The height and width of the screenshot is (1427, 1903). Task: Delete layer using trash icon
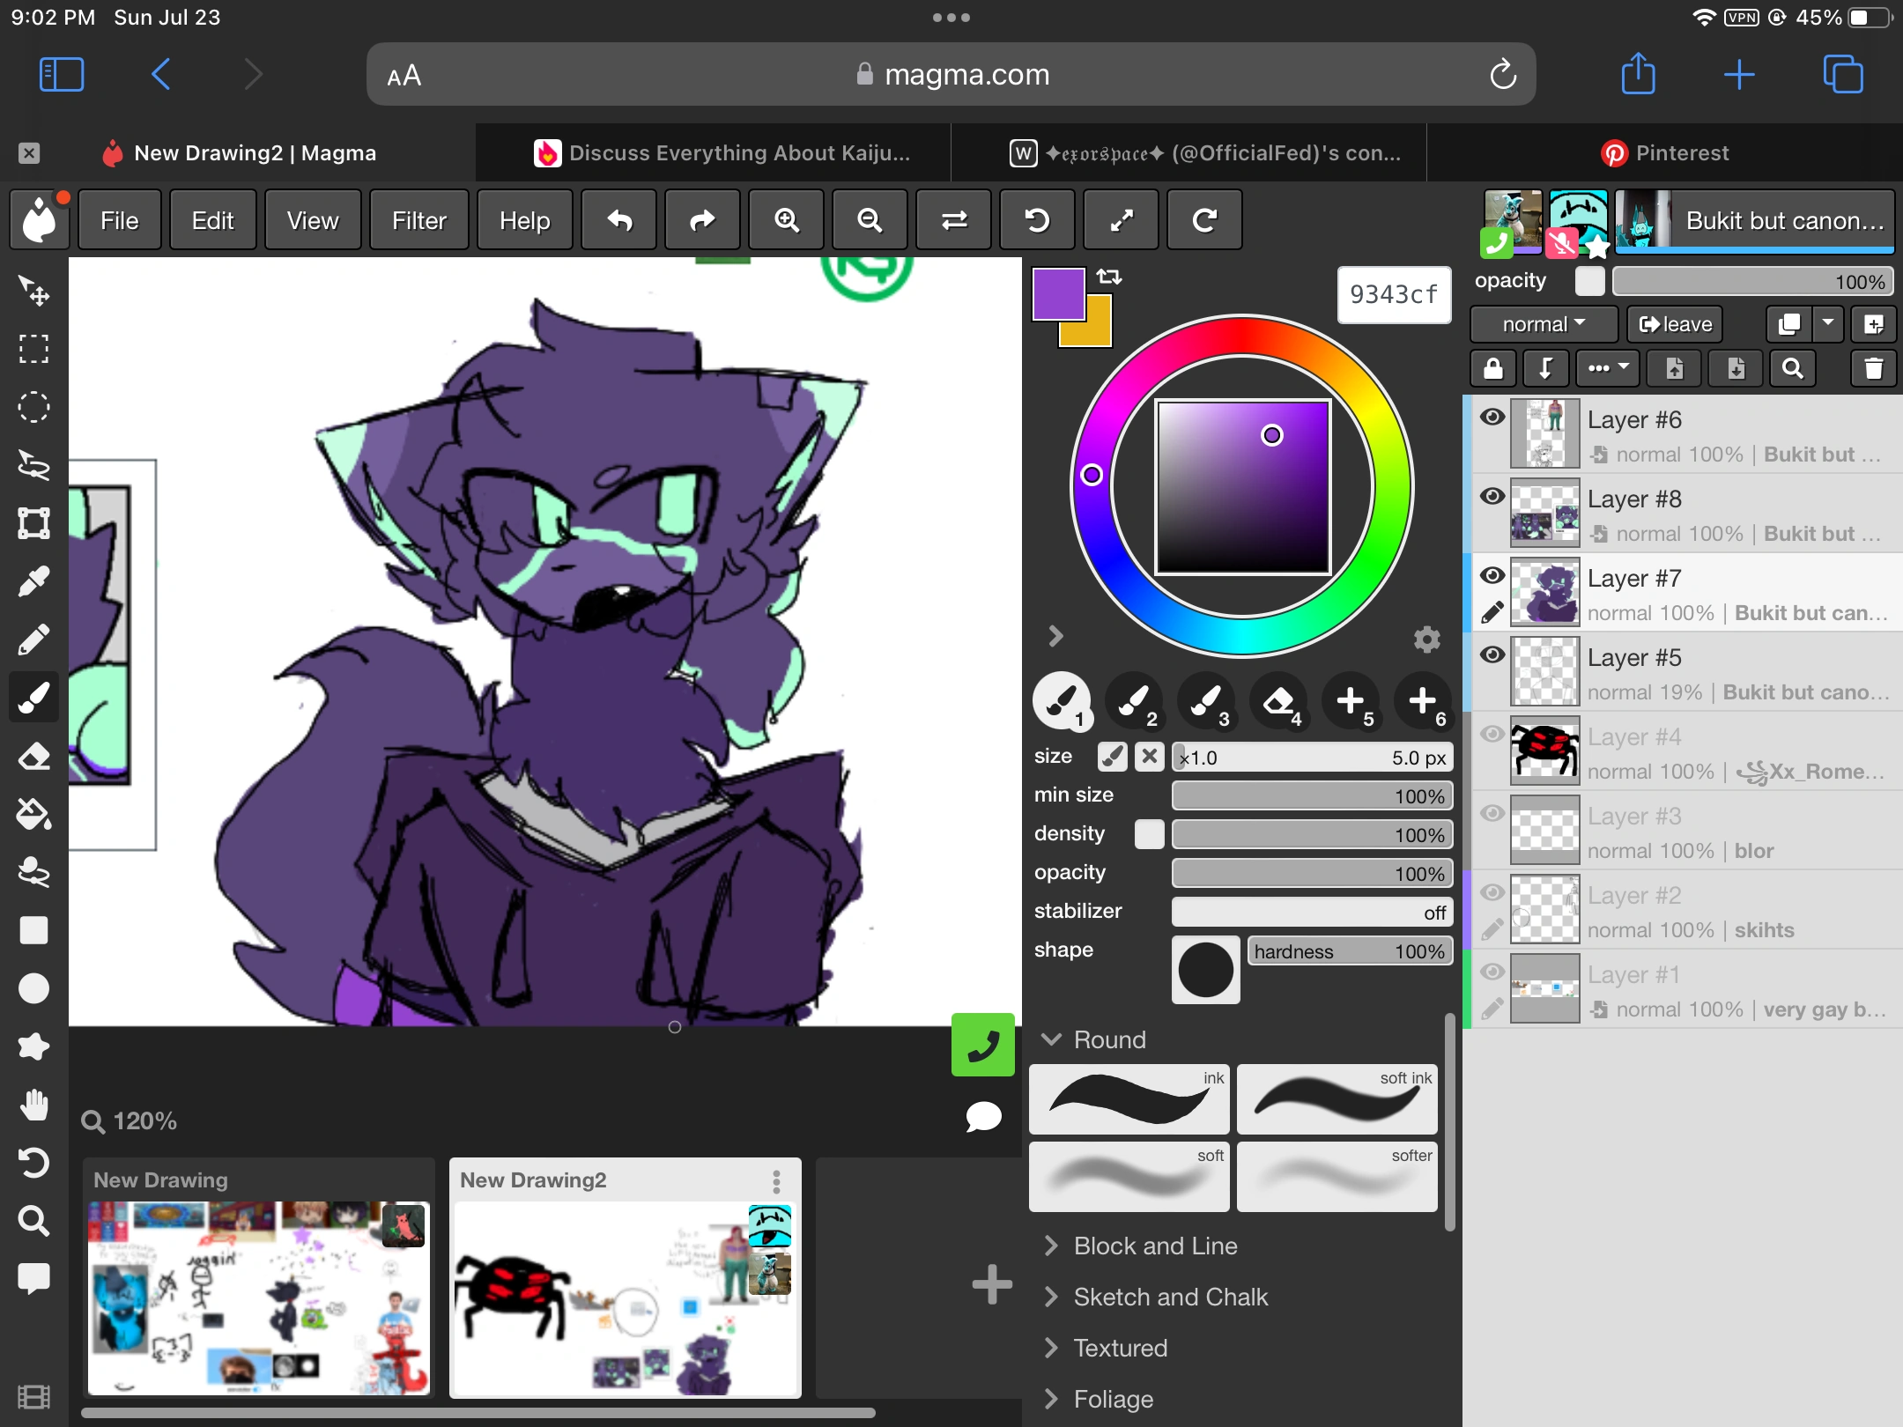click(1873, 368)
